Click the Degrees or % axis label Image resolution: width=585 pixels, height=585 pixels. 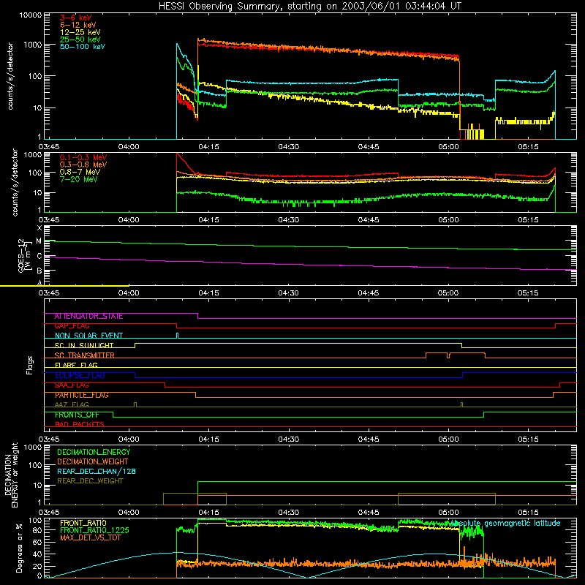19,548
